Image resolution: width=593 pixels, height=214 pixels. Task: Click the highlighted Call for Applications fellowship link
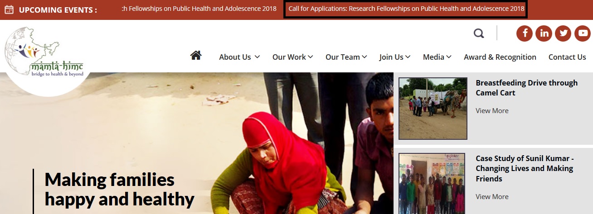tap(405, 9)
